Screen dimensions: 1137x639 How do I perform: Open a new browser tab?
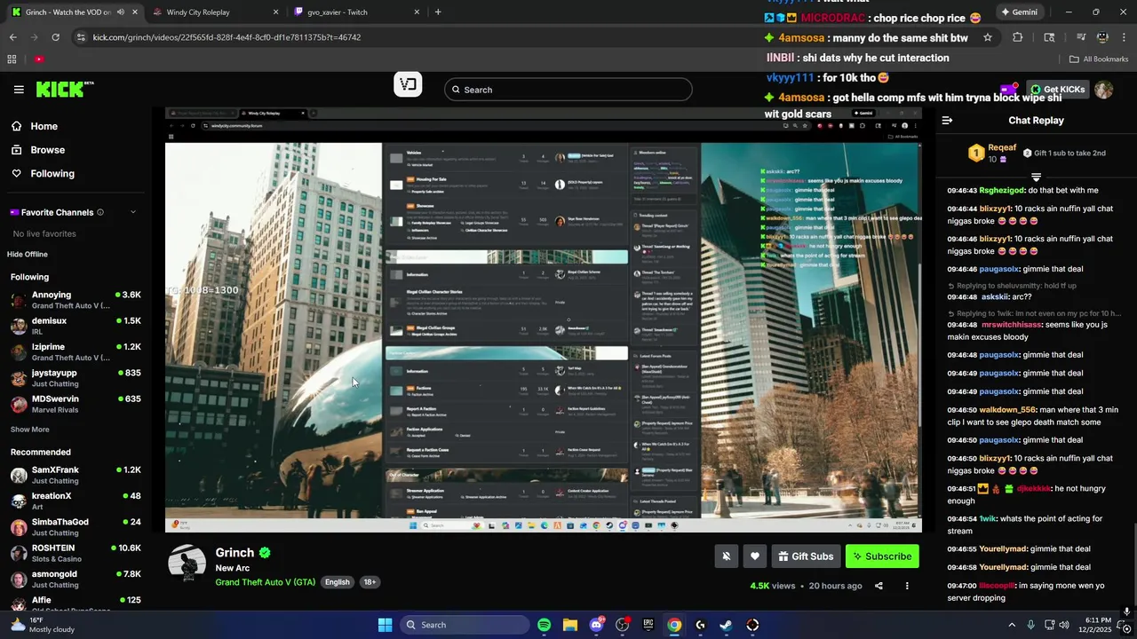[x=438, y=12]
